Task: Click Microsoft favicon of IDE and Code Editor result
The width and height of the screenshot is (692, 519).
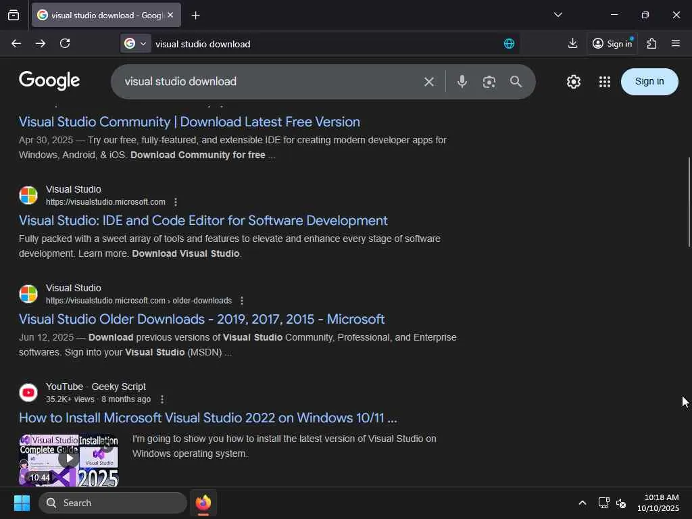Action: tap(28, 195)
